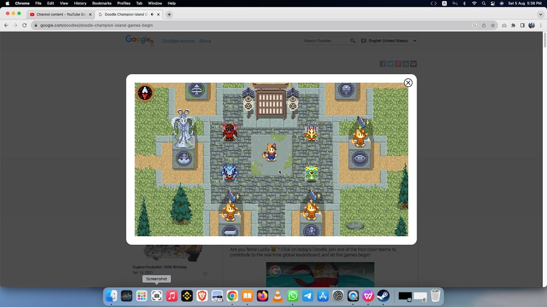
Task: Open Firefox from the Dock
Action: (262, 296)
